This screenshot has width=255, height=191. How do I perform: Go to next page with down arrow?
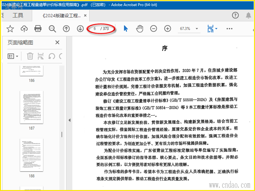coord(80,29)
